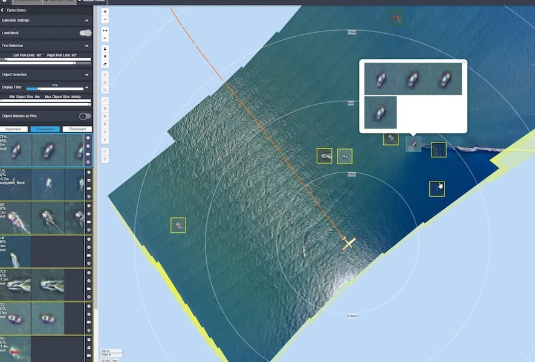This screenshot has height=362, width=535.
Task: Toggle Object Markers as Pins switch
Action: pos(85,116)
